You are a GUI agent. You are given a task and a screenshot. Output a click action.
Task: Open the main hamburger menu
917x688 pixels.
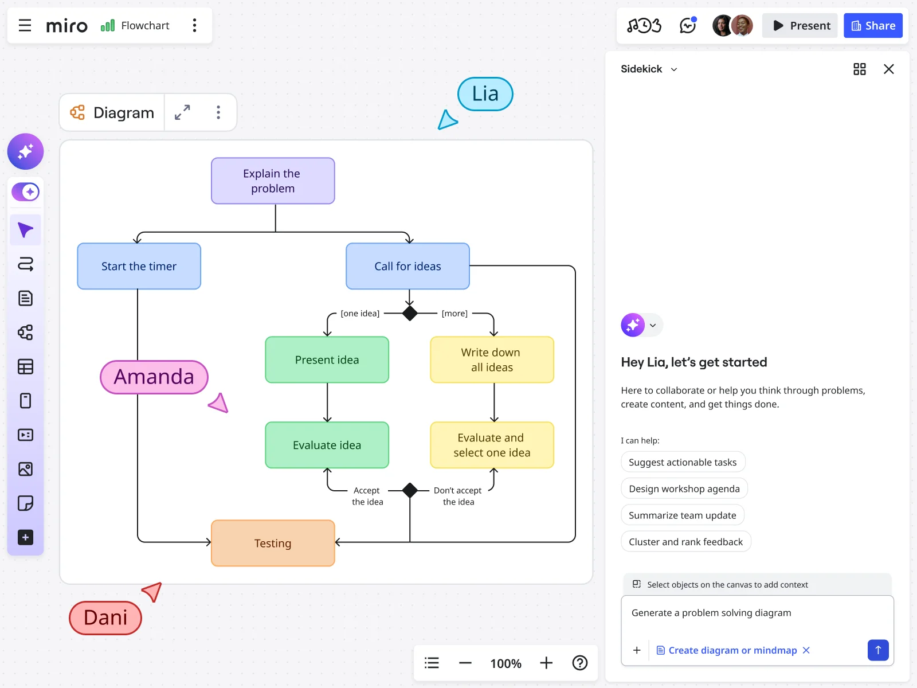(x=25, y=25)
